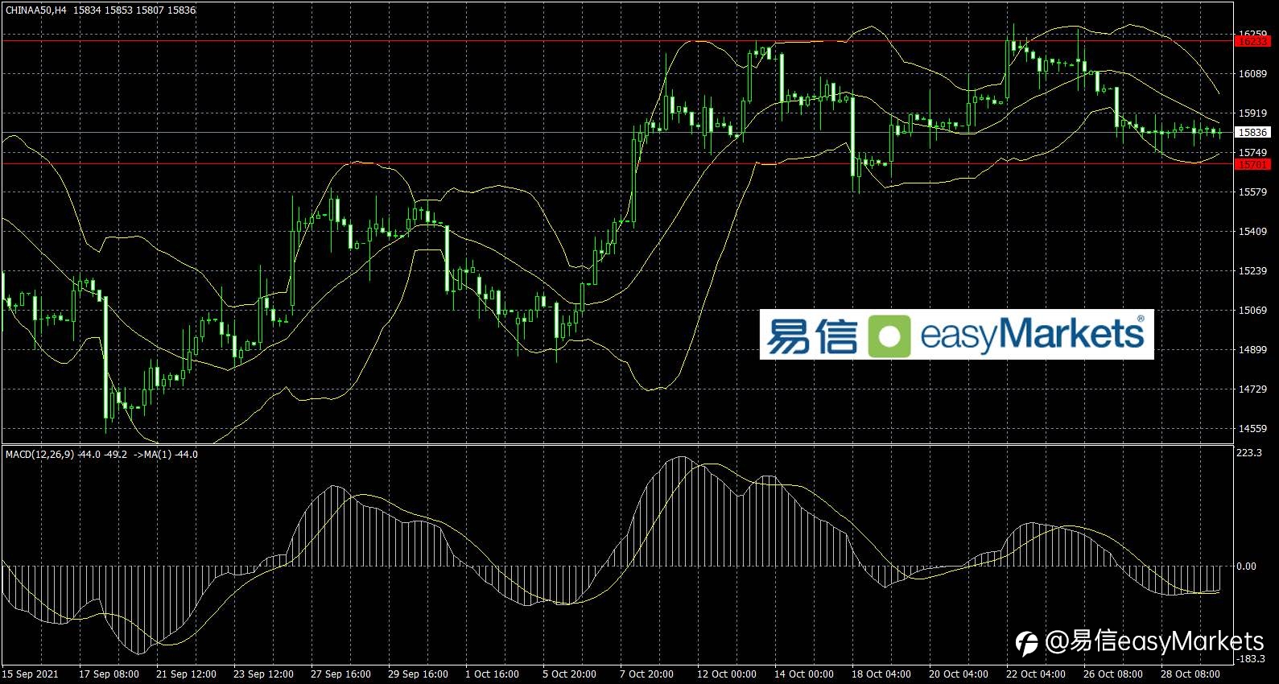Screen dimensions: 1279x684
Task: Click the 14 Oct 00:00 time label
Action: coord(804,674)
